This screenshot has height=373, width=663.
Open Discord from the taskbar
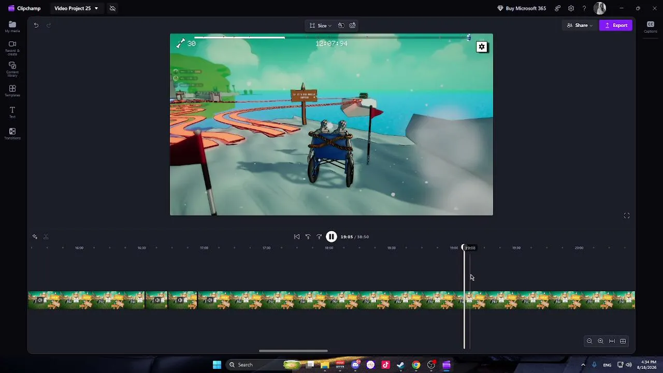pos(355,365)
